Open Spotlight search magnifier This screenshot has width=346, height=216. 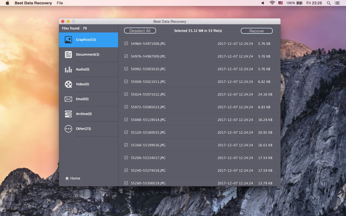coord(329,3)
